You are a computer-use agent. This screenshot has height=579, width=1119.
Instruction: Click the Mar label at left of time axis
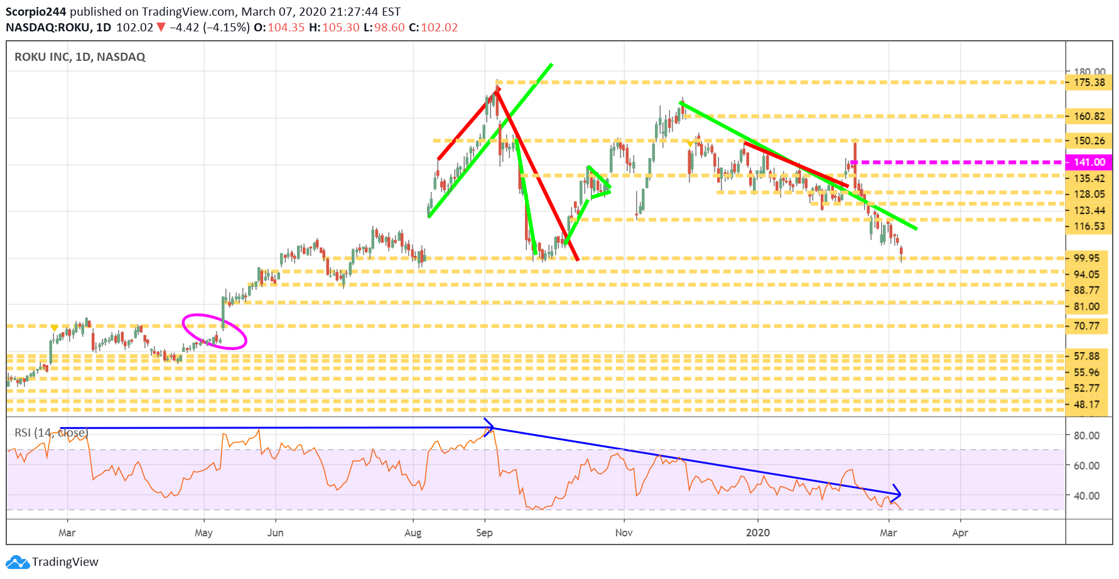[x=67, y=533]
